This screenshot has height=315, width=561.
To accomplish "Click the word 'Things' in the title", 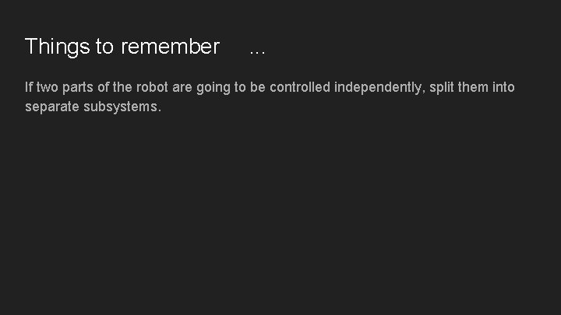I will point(57,47).
